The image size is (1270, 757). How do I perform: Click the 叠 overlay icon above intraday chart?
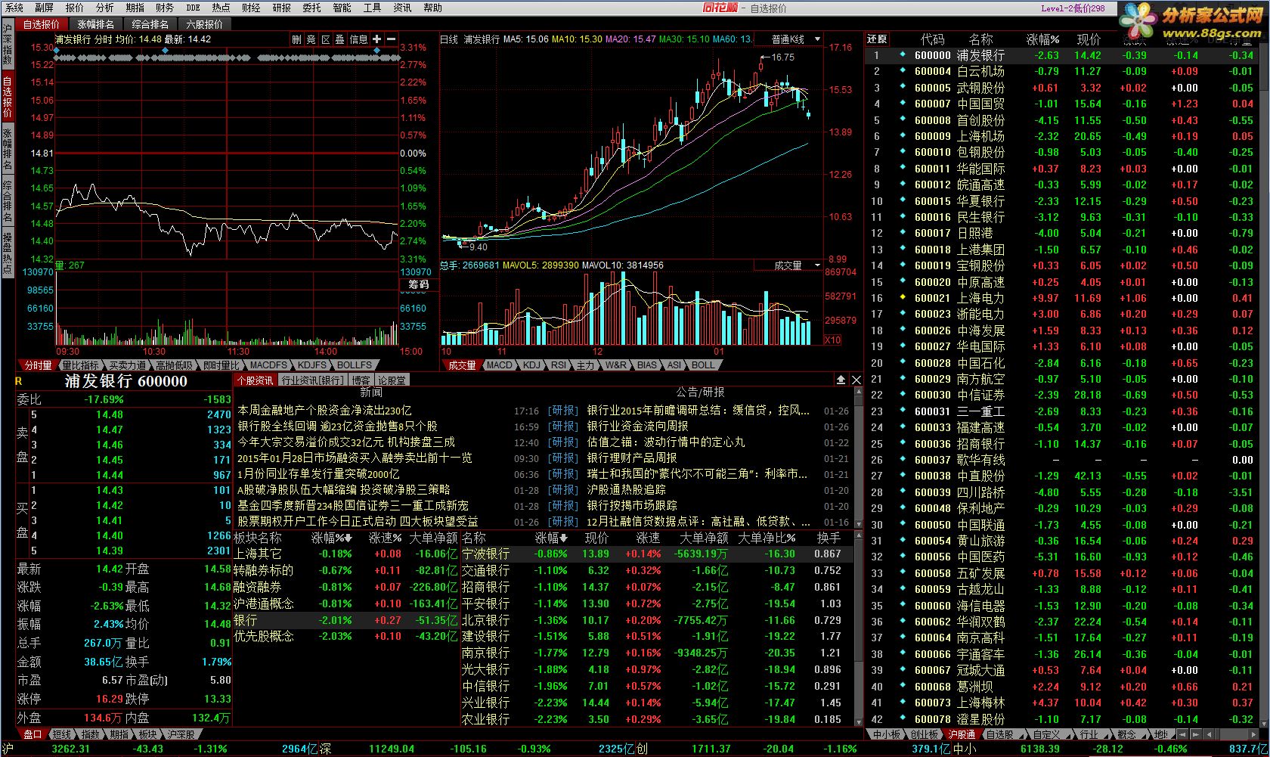(340, 39)
